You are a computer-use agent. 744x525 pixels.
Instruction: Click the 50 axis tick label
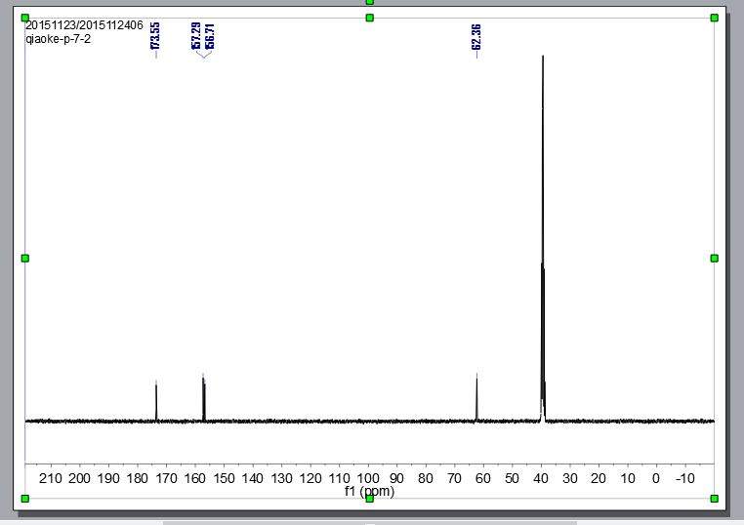click(x=512, y=478)
